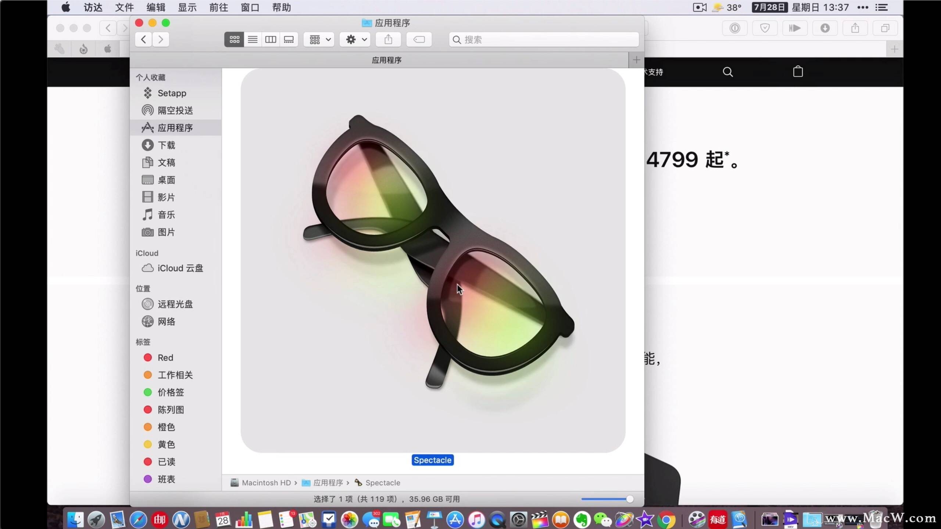Select the 黄色 tag

click(176, 444)
